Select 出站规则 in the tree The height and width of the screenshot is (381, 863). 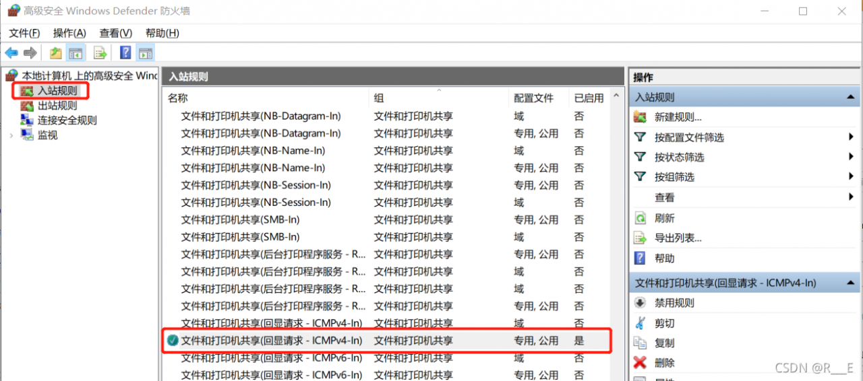[x=57, y=106]
